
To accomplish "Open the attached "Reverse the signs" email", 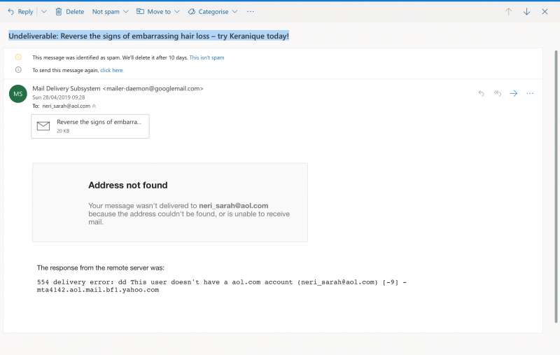I will 90,125.
